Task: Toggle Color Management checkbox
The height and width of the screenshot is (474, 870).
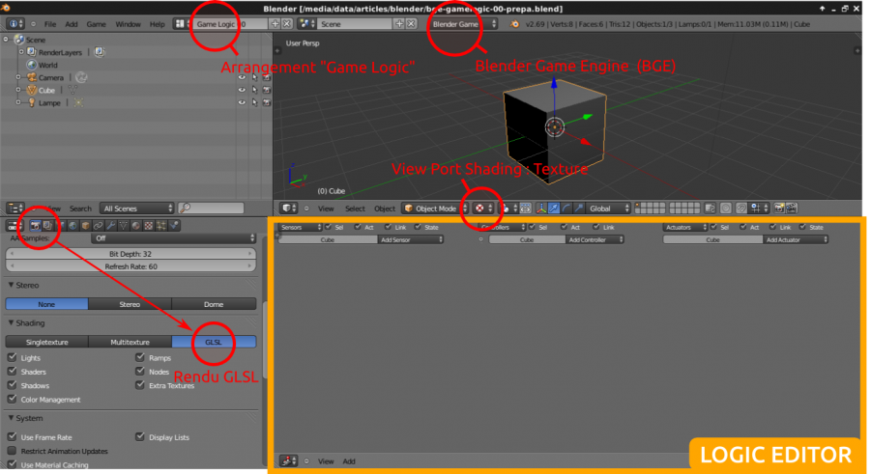Action: pyautogui.click(x=13, y=399)
